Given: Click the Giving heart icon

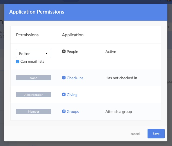Looking at the screenshot, I should tap(64, 94).
